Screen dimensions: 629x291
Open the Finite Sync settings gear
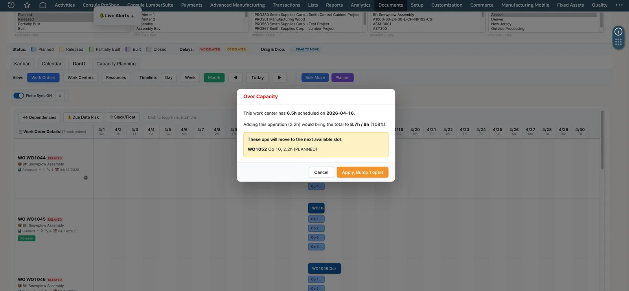coord(60,95)
